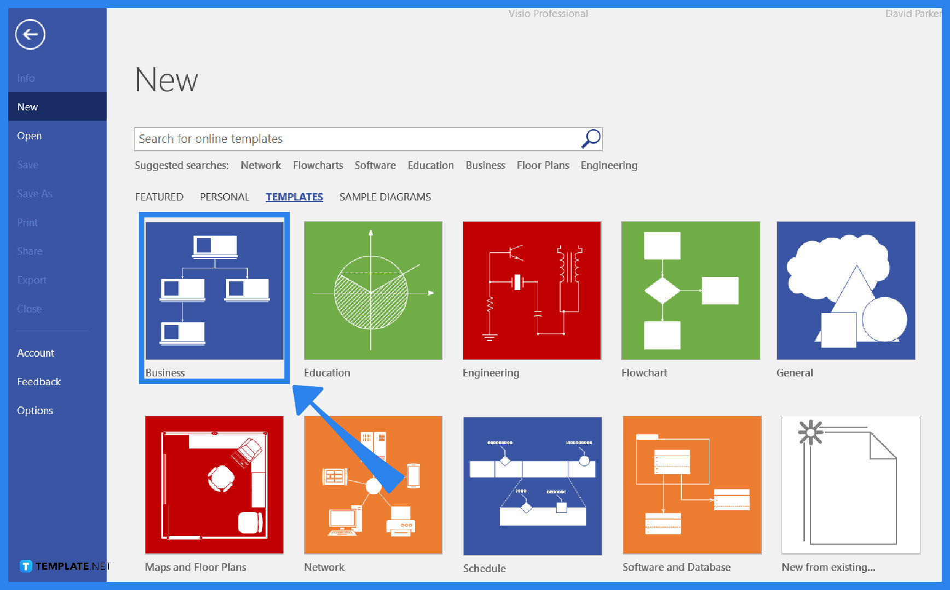Open the Print section in the sidebar
Screen dimensions: 950x590
27,222
